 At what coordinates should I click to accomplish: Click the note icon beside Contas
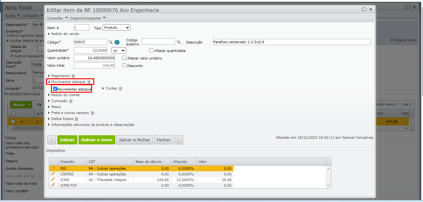[x=121, y=89]
